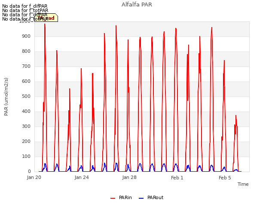Click the first 'No data for f_totPAR' message
This screenshot has height=206, width=275.
click(x=25, y=10)
